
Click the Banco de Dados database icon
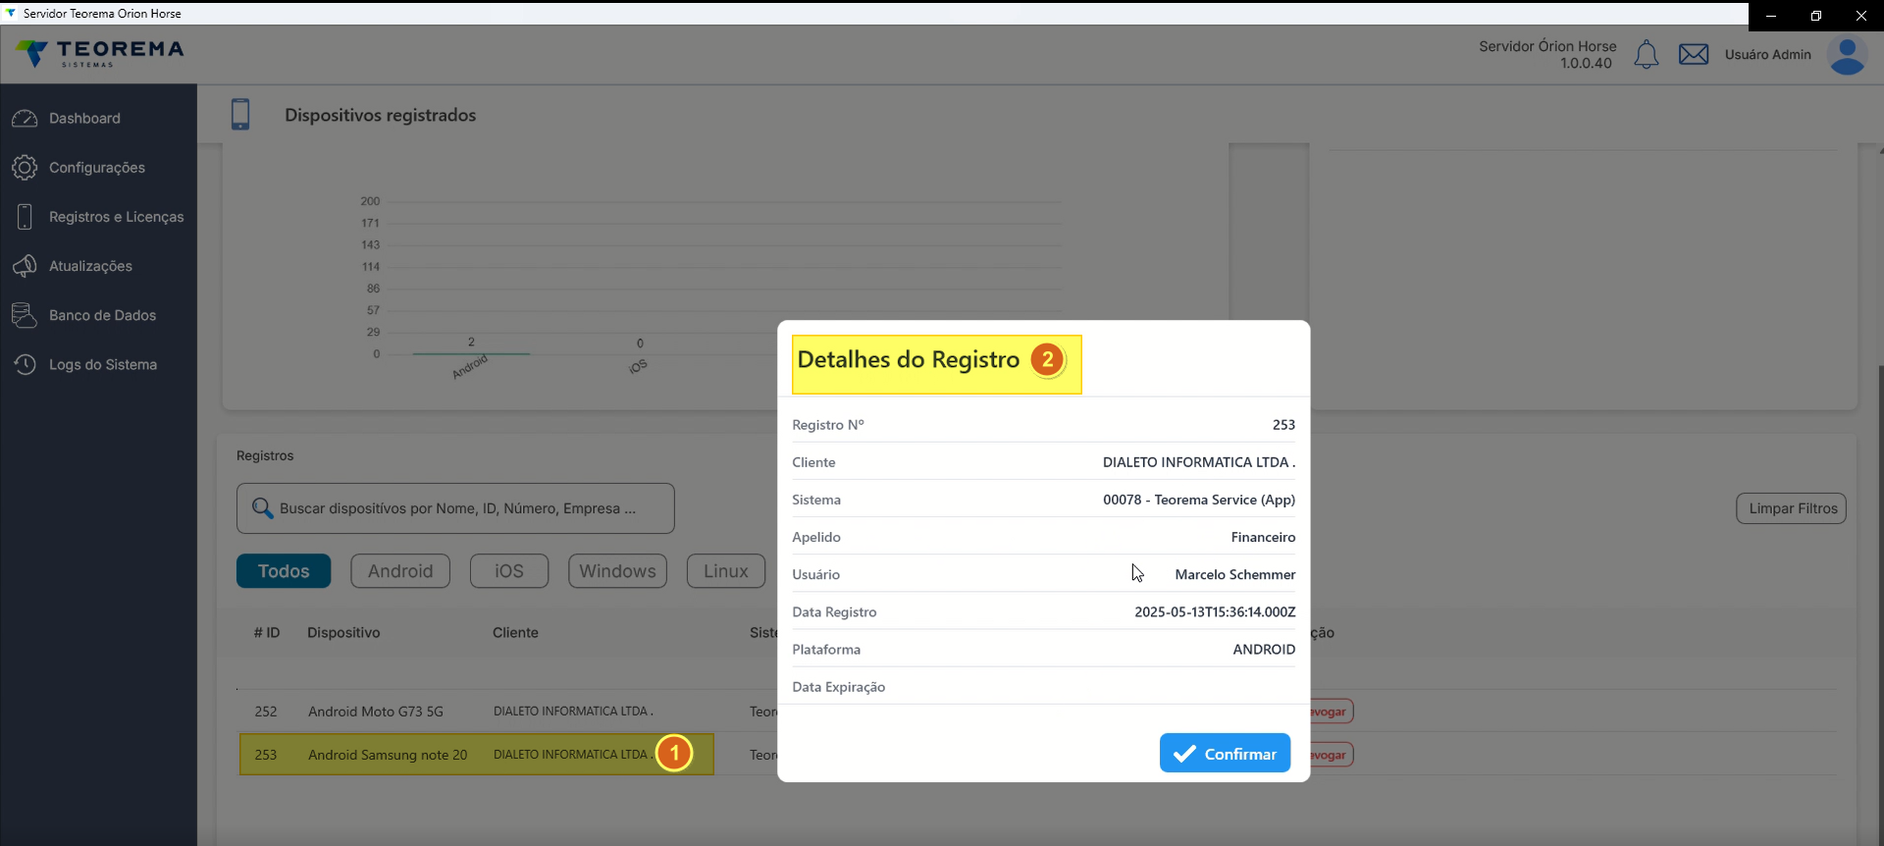coord(25,315)
